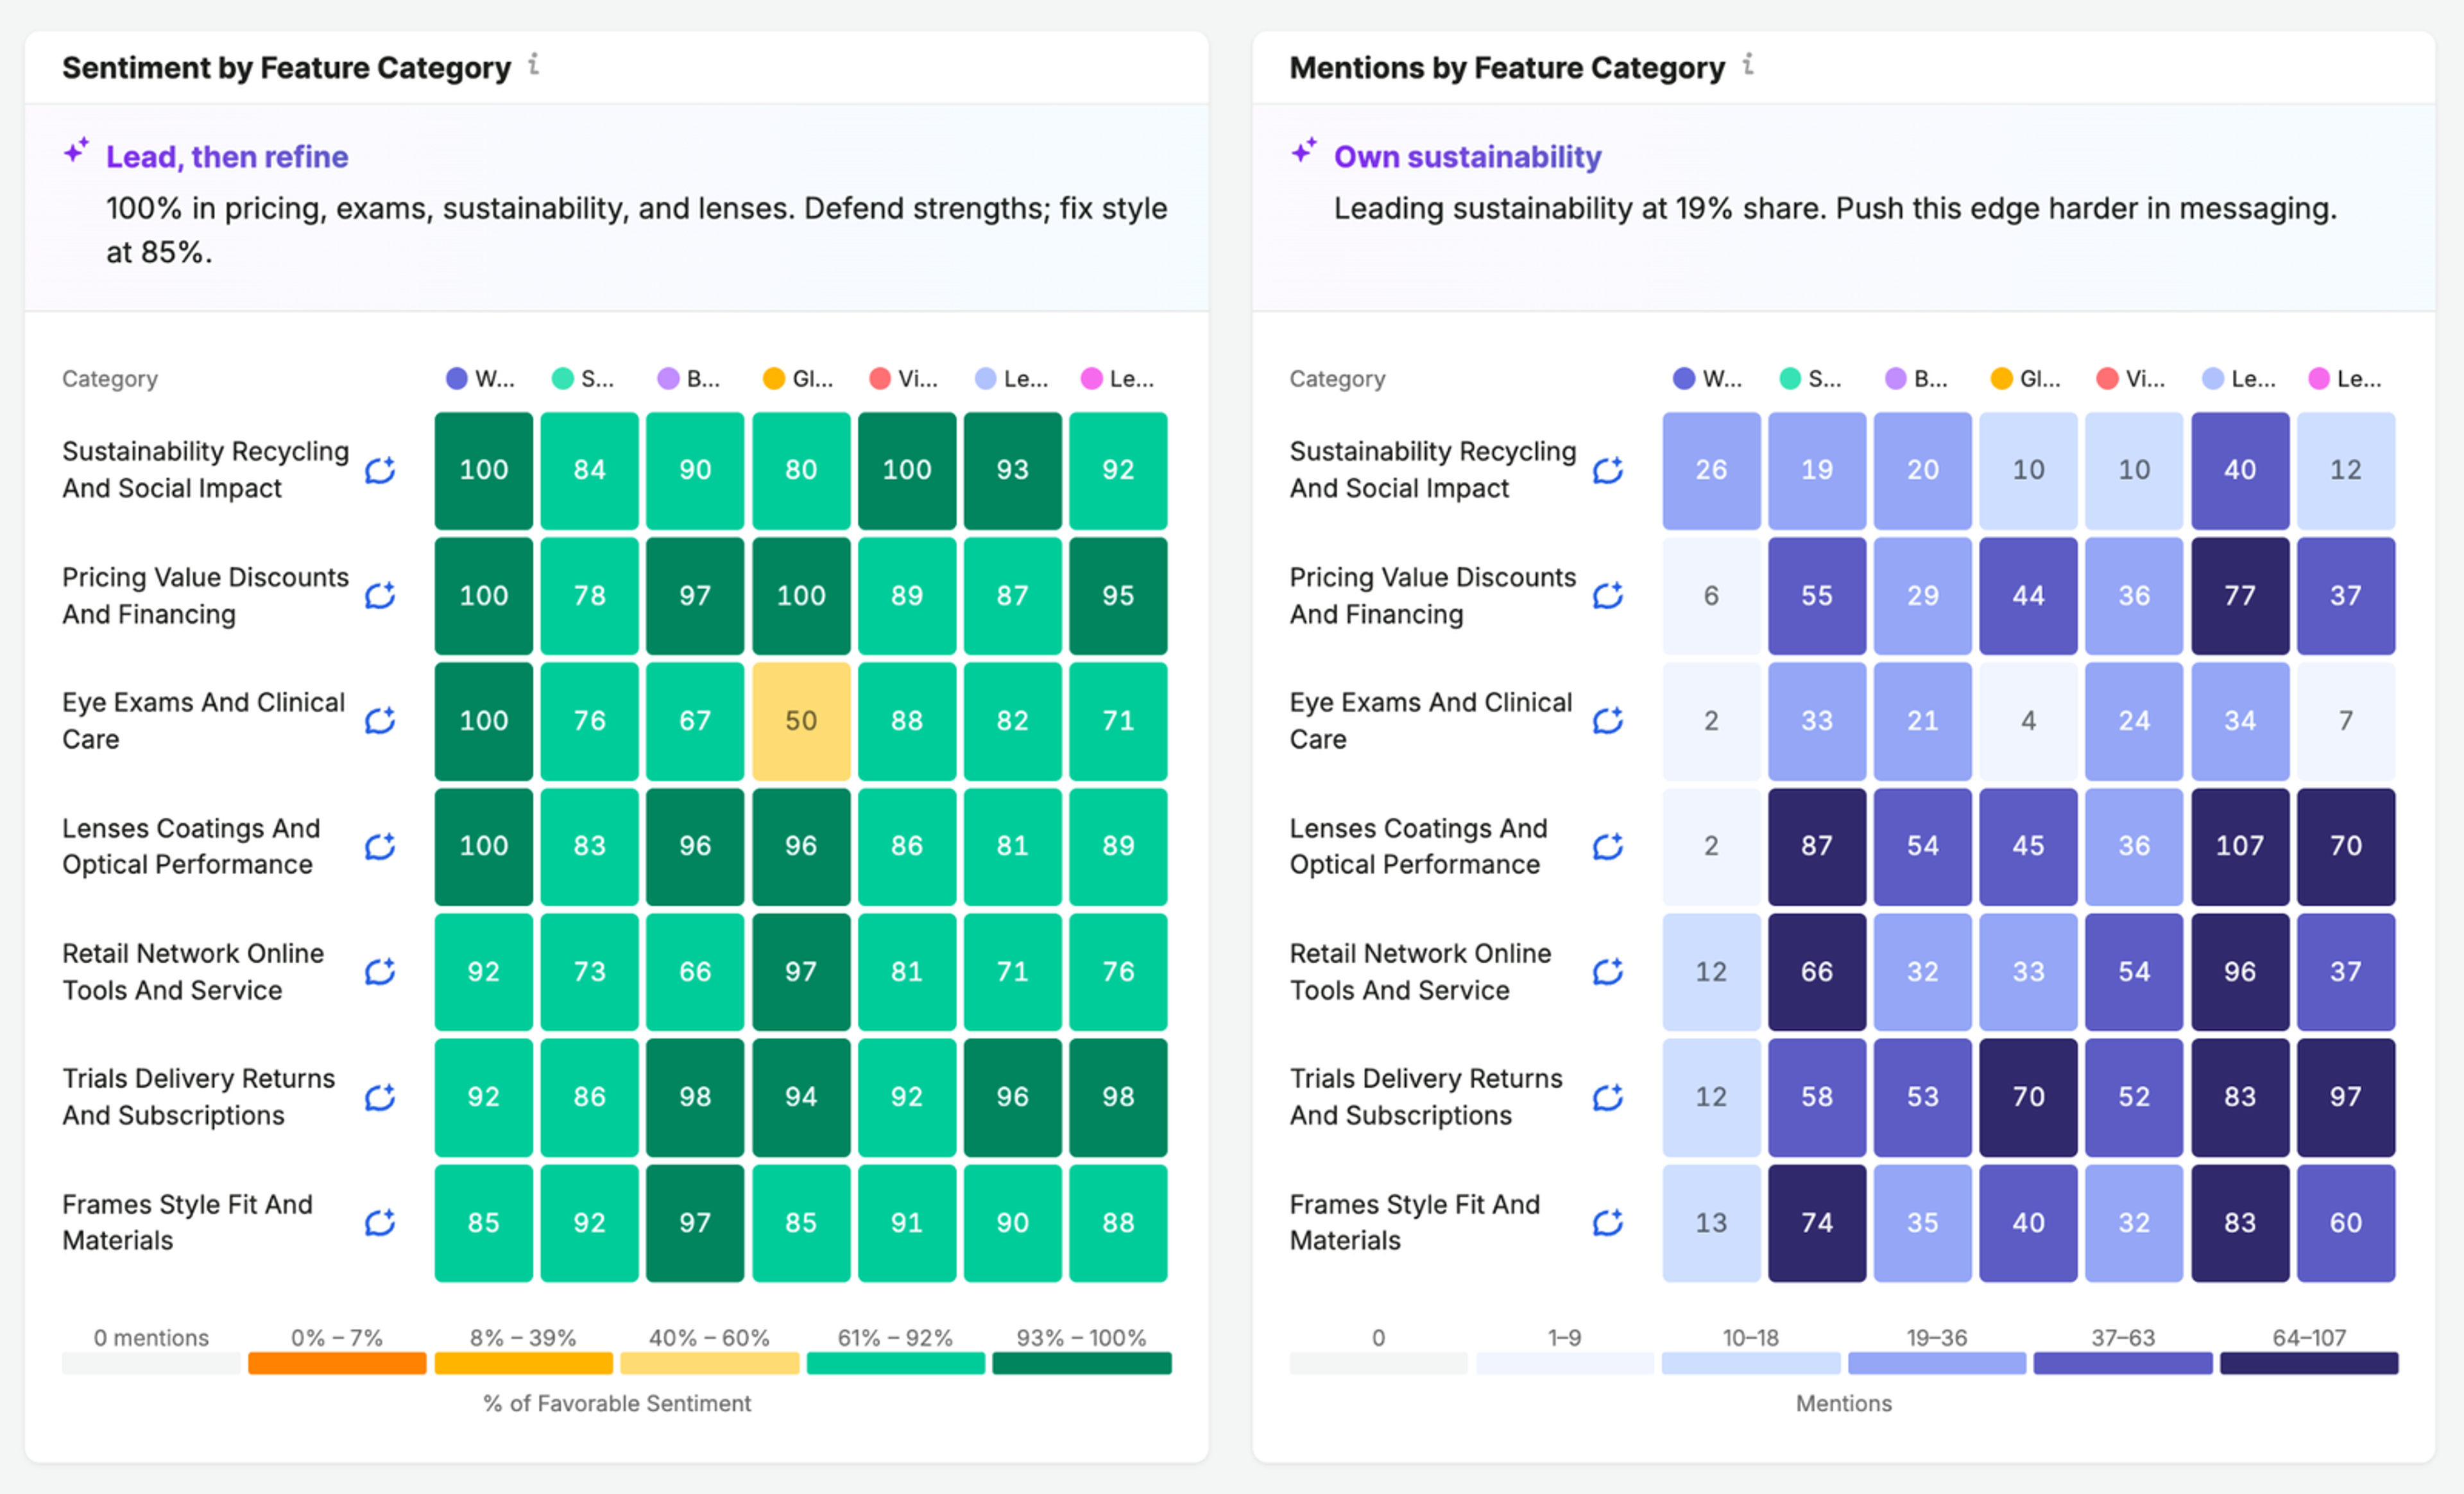Click the 66 sentiment cell in Retail Network row

pos(695,972)
